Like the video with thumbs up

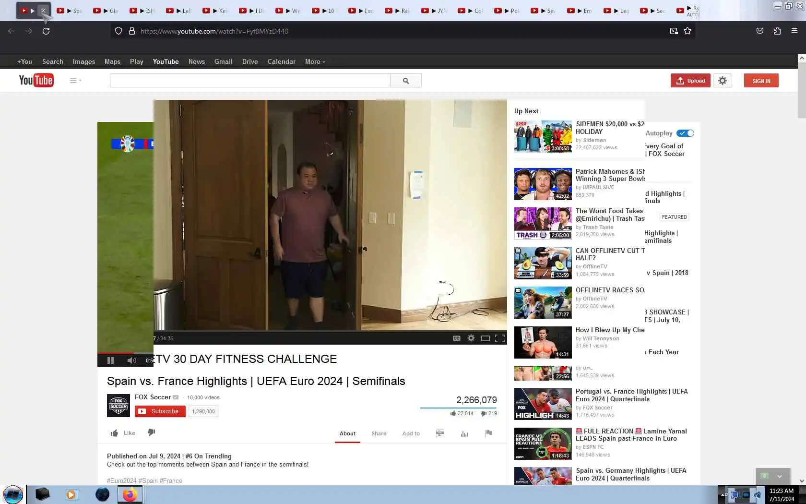123,433
